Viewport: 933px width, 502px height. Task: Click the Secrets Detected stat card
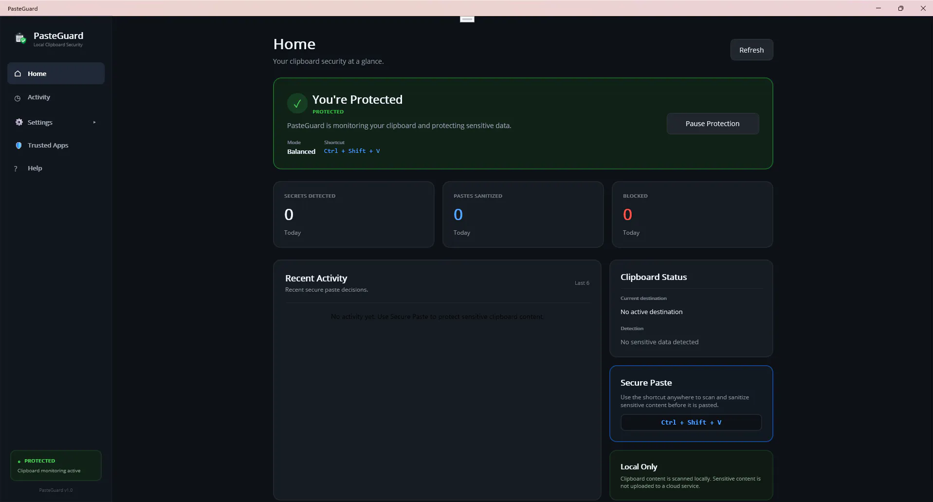point(353,214)
